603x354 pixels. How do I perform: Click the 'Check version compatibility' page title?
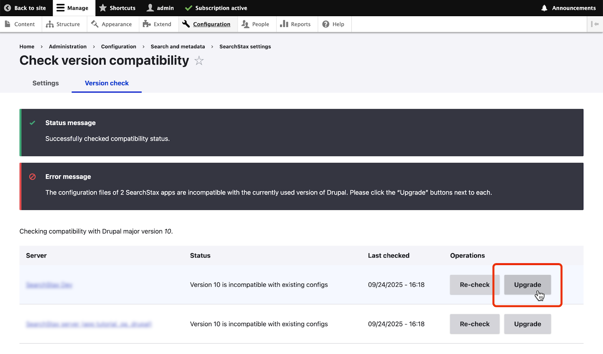click(x=104, y=60)
